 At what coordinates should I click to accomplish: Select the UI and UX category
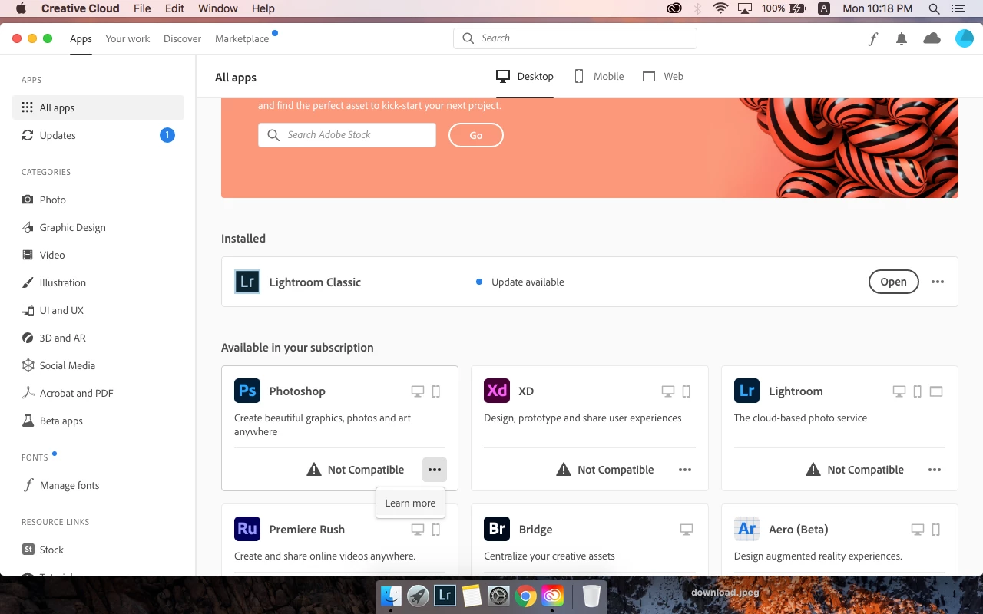tap(98, 310)
